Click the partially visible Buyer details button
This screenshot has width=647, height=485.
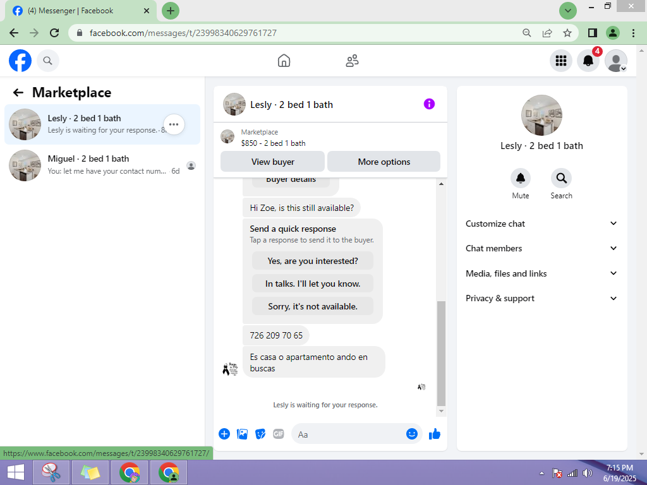point(291,181)
